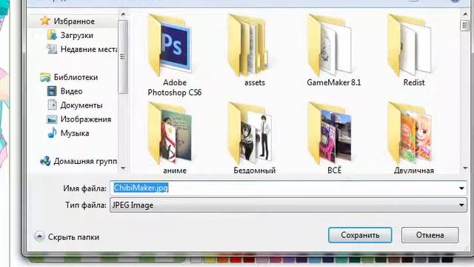The image size is (474, 267).
Task: Click the Недавние места icon
Action: pos(52,49)
